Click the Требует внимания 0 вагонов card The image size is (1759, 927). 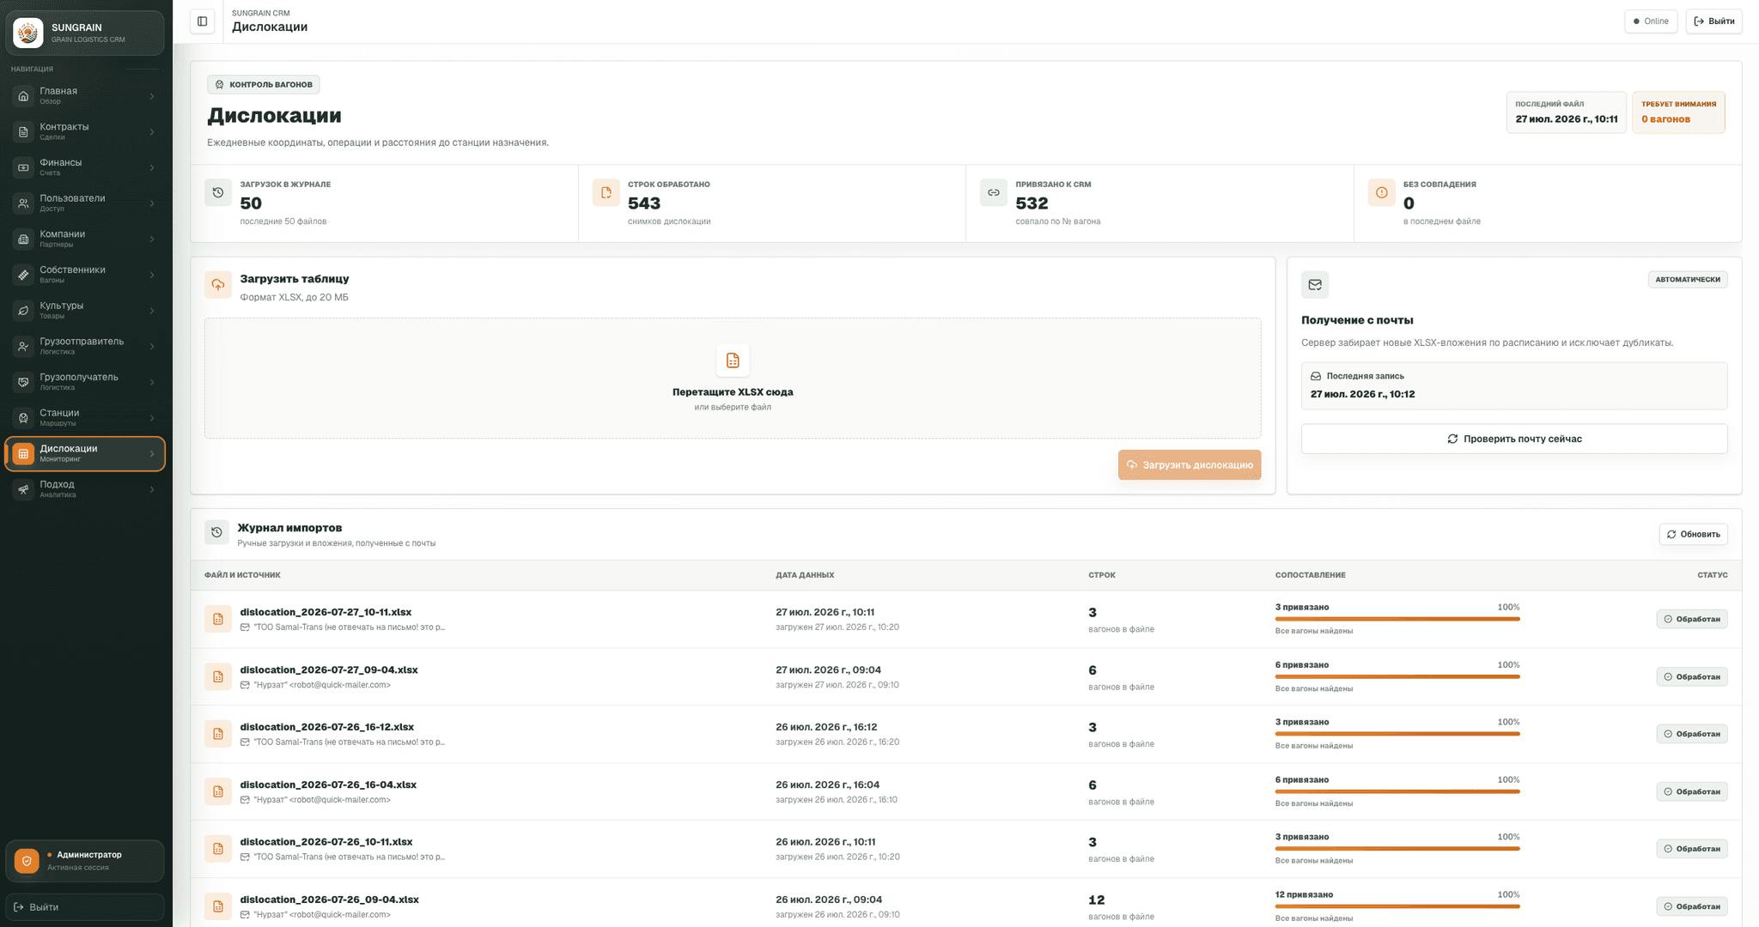[1678, 112]
